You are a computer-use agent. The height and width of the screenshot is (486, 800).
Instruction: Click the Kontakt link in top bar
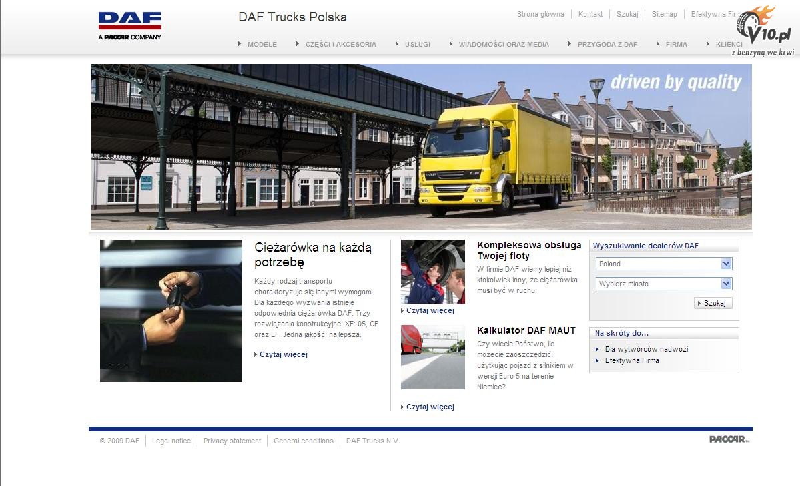pyautogui.click(x=590, y=14)
